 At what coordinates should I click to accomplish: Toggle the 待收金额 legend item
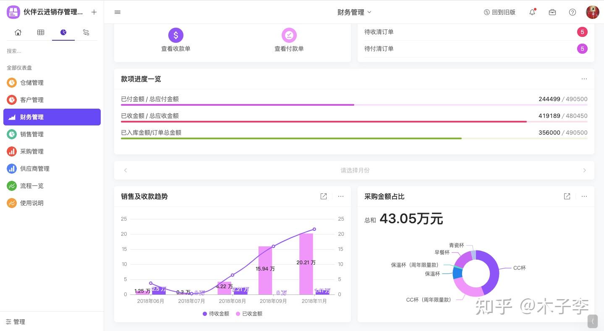pyautogui.click(x=216, y=313)
